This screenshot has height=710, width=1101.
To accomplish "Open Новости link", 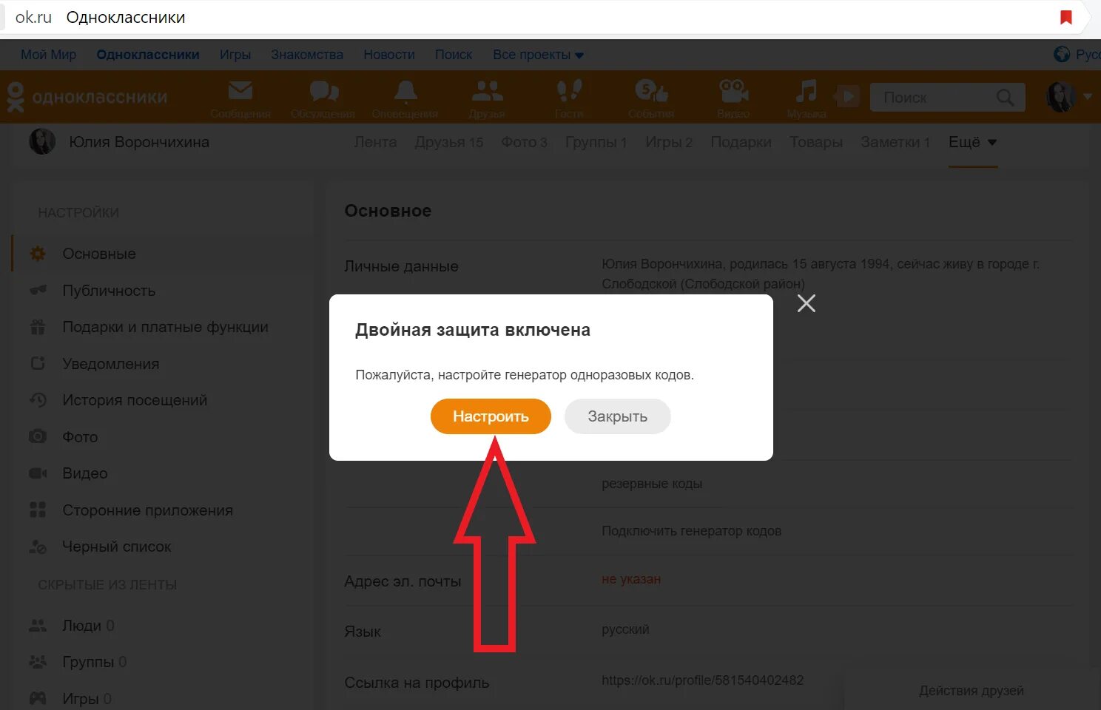I will tap(389, 55).
